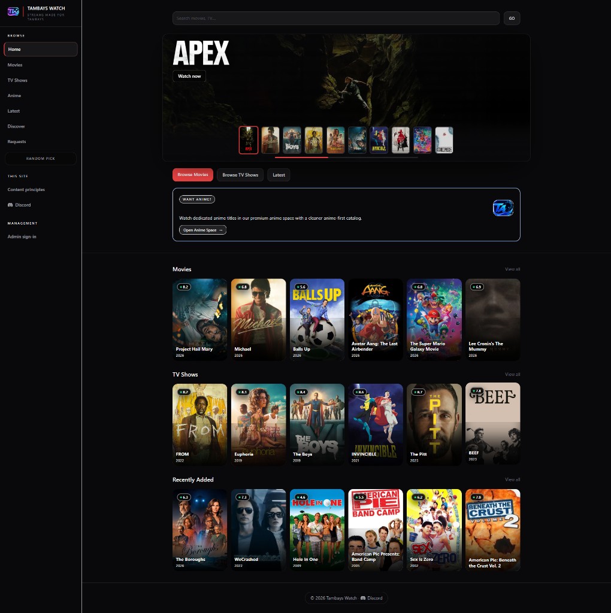The width and height of the screenshot is (611, 613).
Task: Click the footer Discord link
Action: tap(371, 598)
